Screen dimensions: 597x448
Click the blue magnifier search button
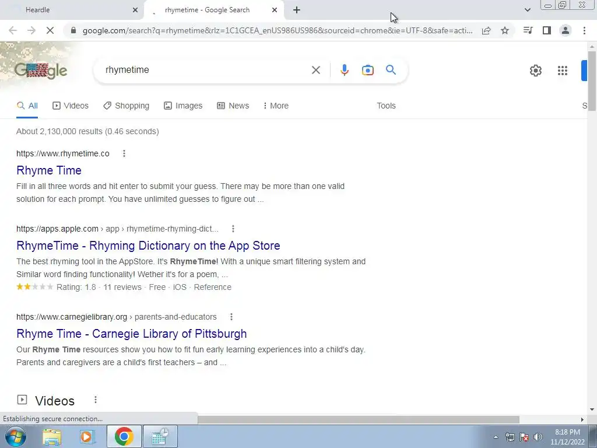tap(391, 70)
